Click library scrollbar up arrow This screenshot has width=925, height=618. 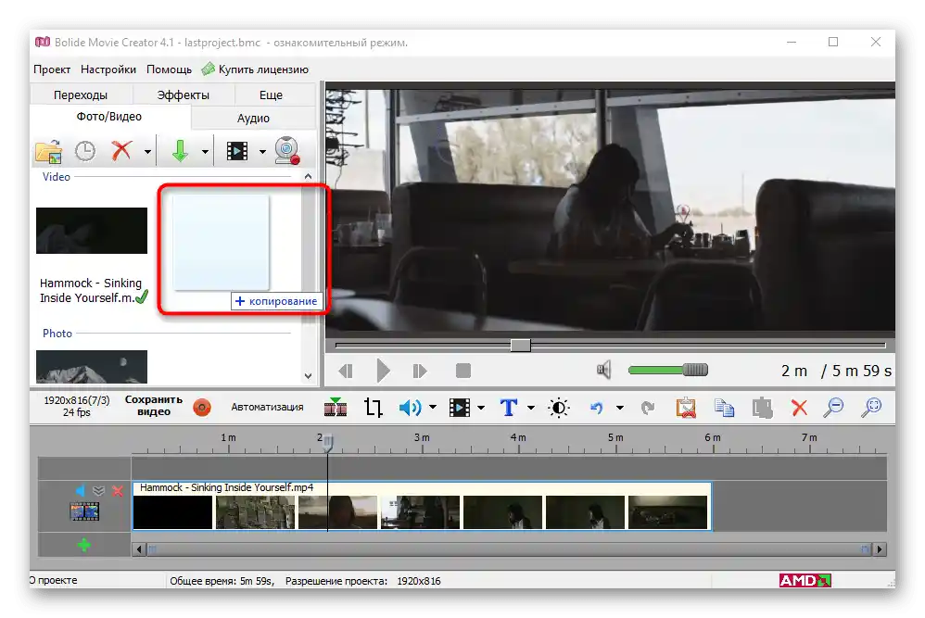[x=308, y=176]
